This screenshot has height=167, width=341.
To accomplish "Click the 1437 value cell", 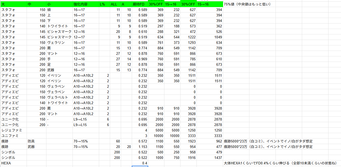I will [x=210, y=158].
